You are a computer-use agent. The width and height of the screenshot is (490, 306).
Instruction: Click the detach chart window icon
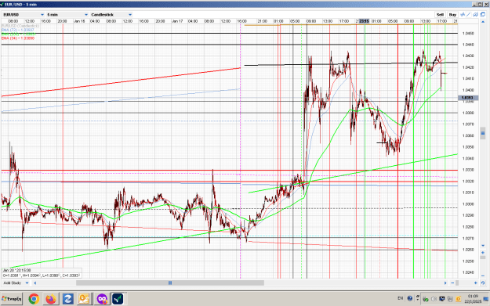483,15
